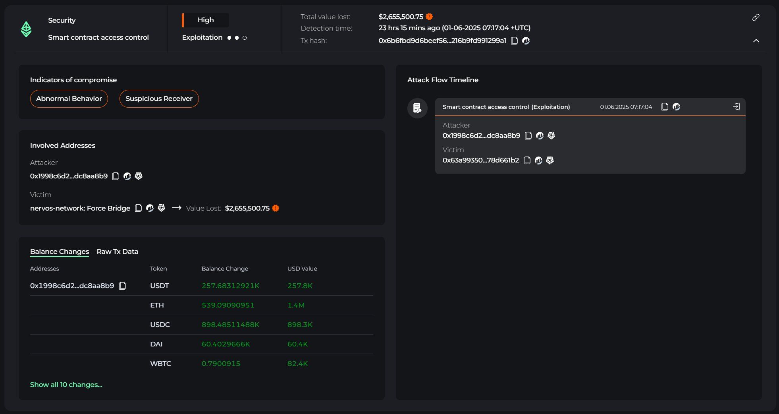This screenshot has height=414, width=779.
Task: Click the Ethereum logo next to Security
Action: (26, 29)
